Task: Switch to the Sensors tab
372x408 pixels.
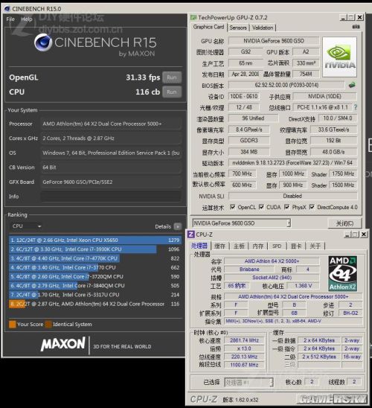Action: pyautogui.click(x=238, y=28)
